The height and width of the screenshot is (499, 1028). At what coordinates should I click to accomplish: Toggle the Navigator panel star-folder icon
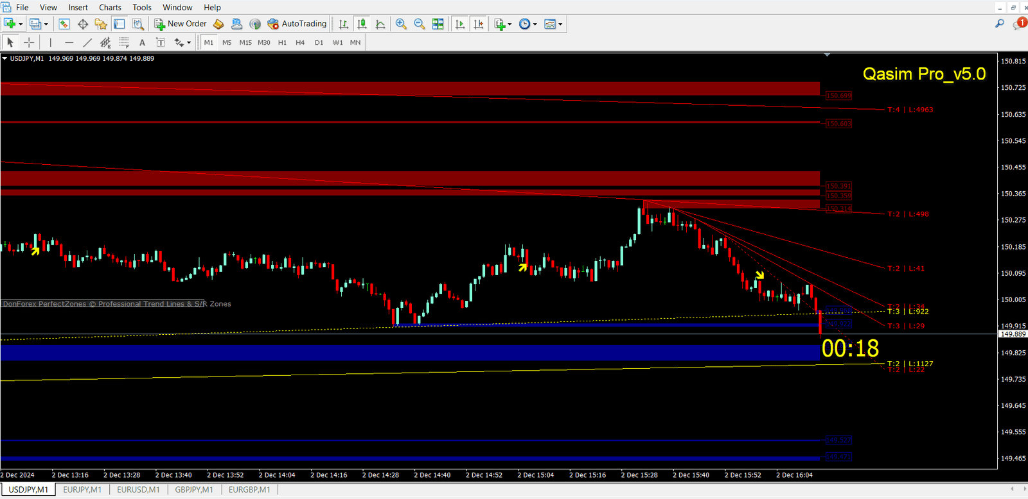point(101,24)
